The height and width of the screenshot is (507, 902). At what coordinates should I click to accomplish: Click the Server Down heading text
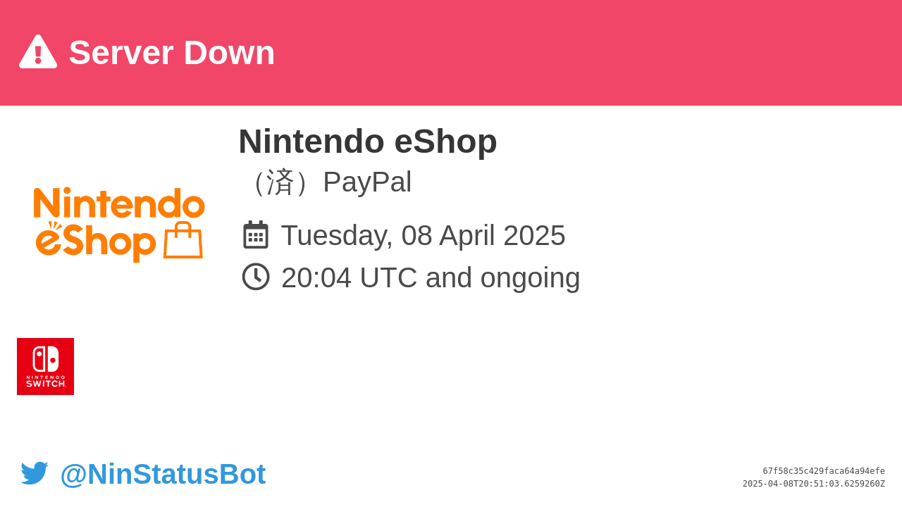(172, 53)
